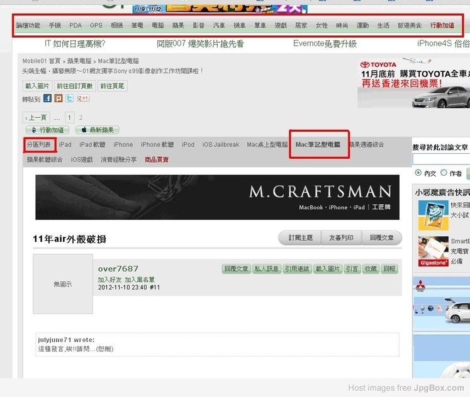Open the 分區列表 section list

pyautogui.click(x=39, y=144)
